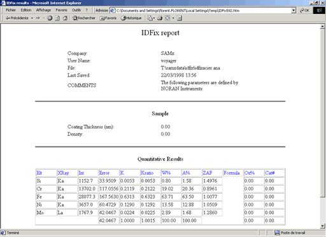Click the Ox% column header

(x=250, y=173)
